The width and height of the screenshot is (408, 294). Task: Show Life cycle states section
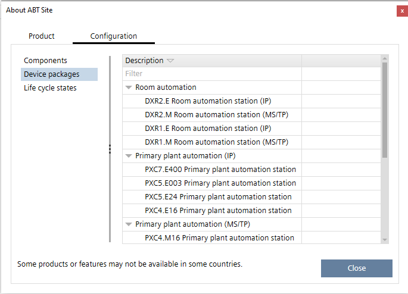coord(50,88)
